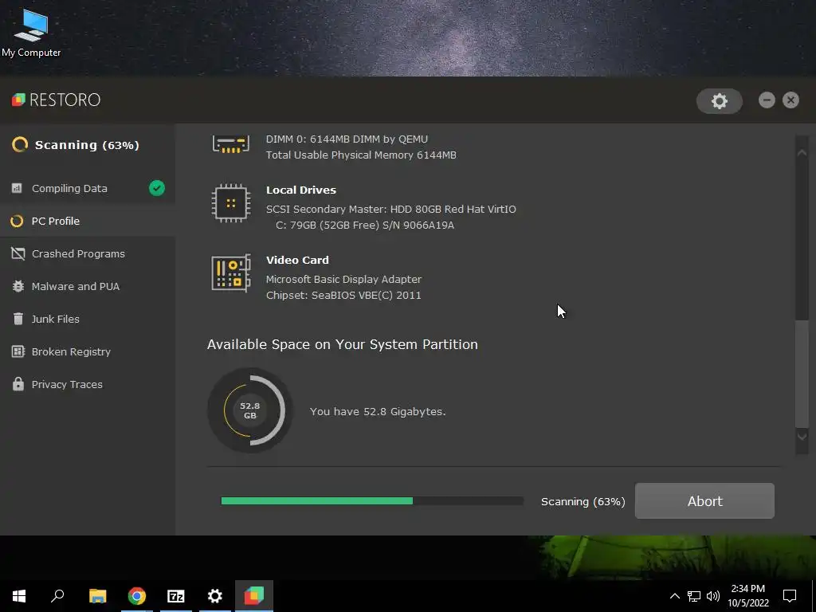The image size is (816, 612).
Task: Click the green checkmark beside Compiling Data
Action: coord(157,188)
